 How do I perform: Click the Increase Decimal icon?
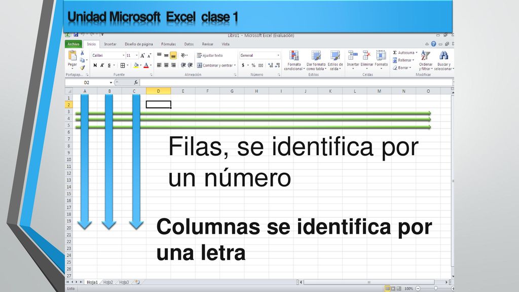point(271,65)
